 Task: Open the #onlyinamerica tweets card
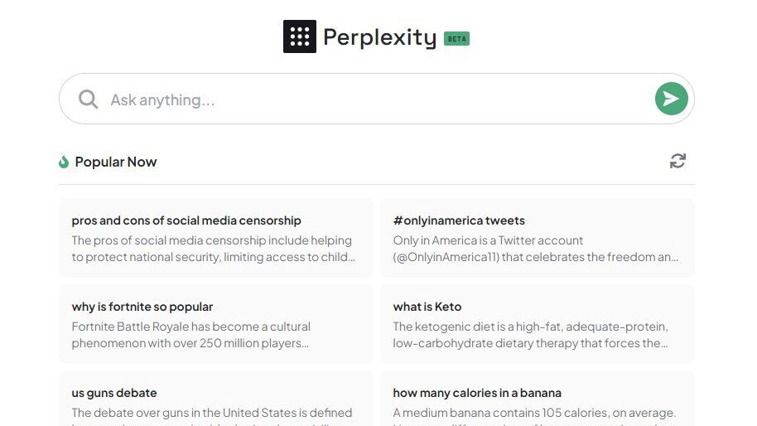459,220
